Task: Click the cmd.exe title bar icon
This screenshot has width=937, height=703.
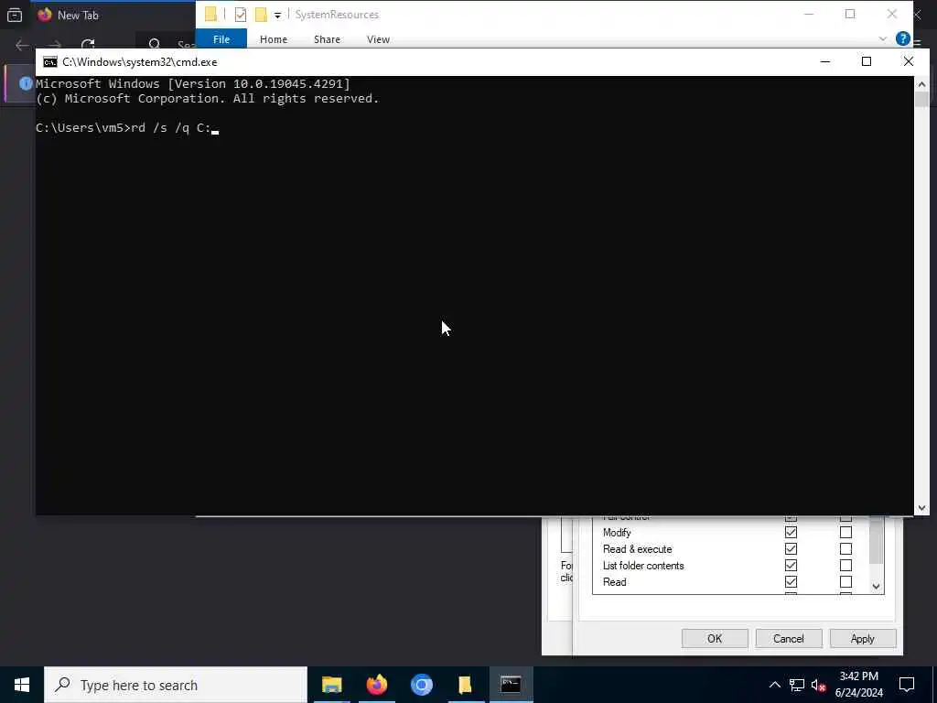Action: pos(50,62)
